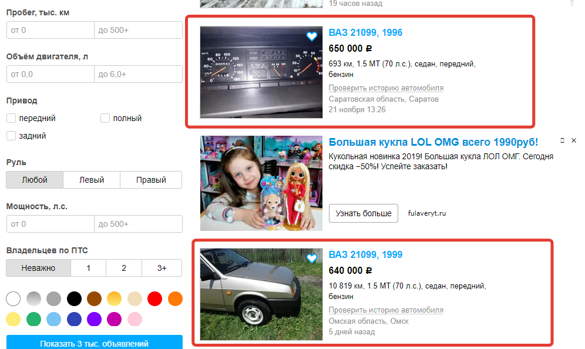The image size is (585, 349).
Task: Check the передний drive checkbox
Action: click(x=11, y=118)
